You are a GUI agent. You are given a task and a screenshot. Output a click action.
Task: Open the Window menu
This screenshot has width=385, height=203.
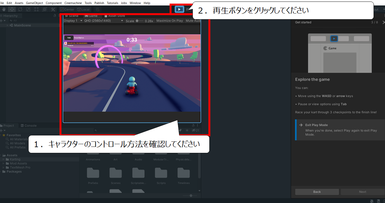point(135,3)
